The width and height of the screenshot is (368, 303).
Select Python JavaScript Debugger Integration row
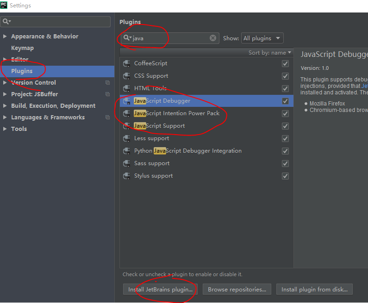click(x=206, y=151)
